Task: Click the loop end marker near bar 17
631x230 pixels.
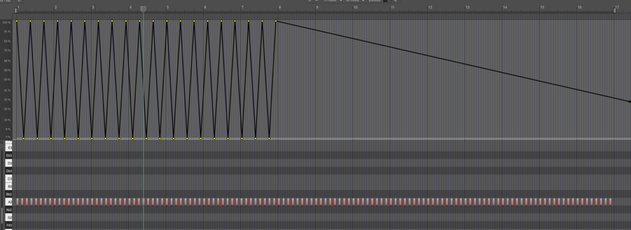Action: [x=614, y=10]
